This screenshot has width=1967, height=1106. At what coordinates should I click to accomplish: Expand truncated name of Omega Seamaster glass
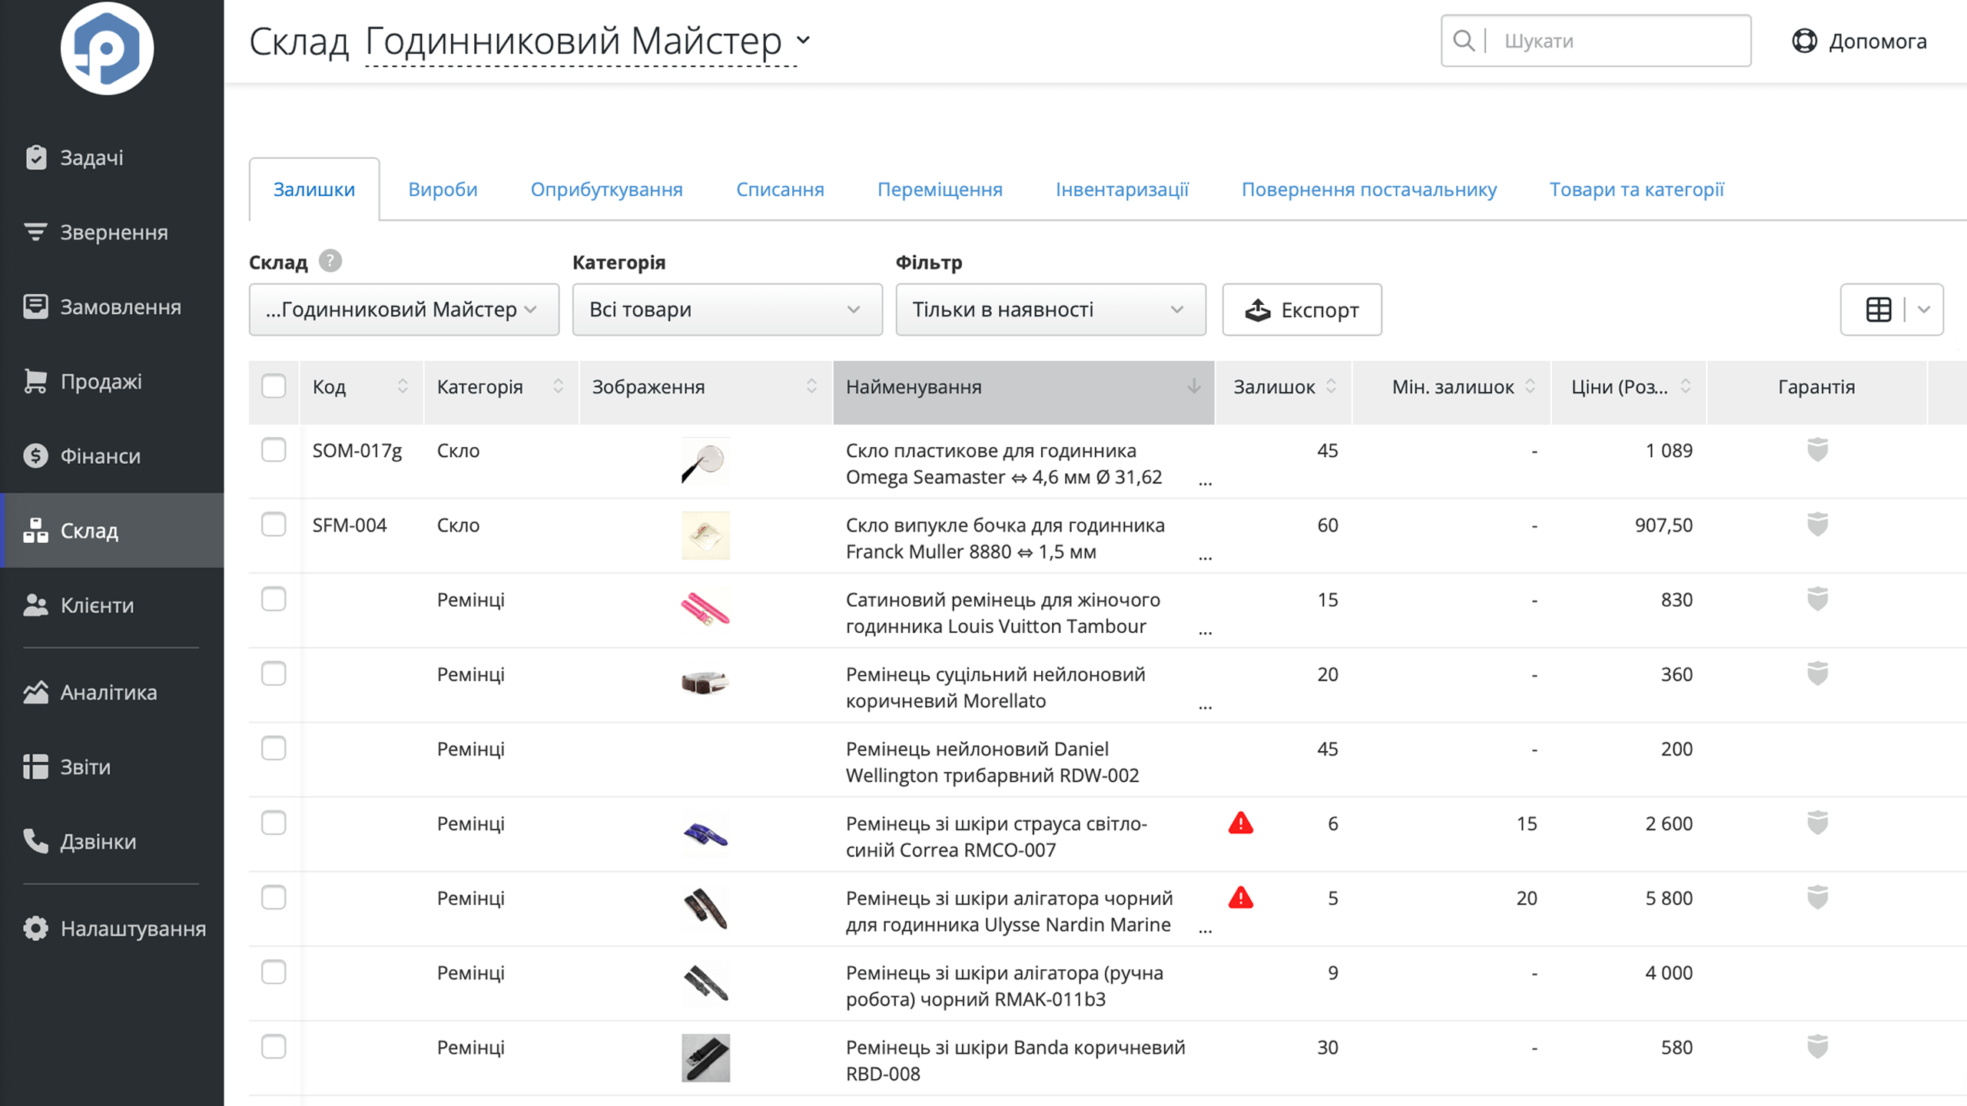1205,483
